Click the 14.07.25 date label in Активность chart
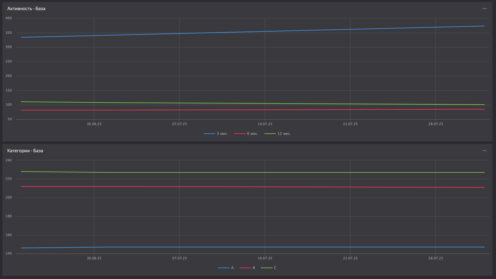Image resolution: width=496 pixels, height=279 pixels. [265, 124]
